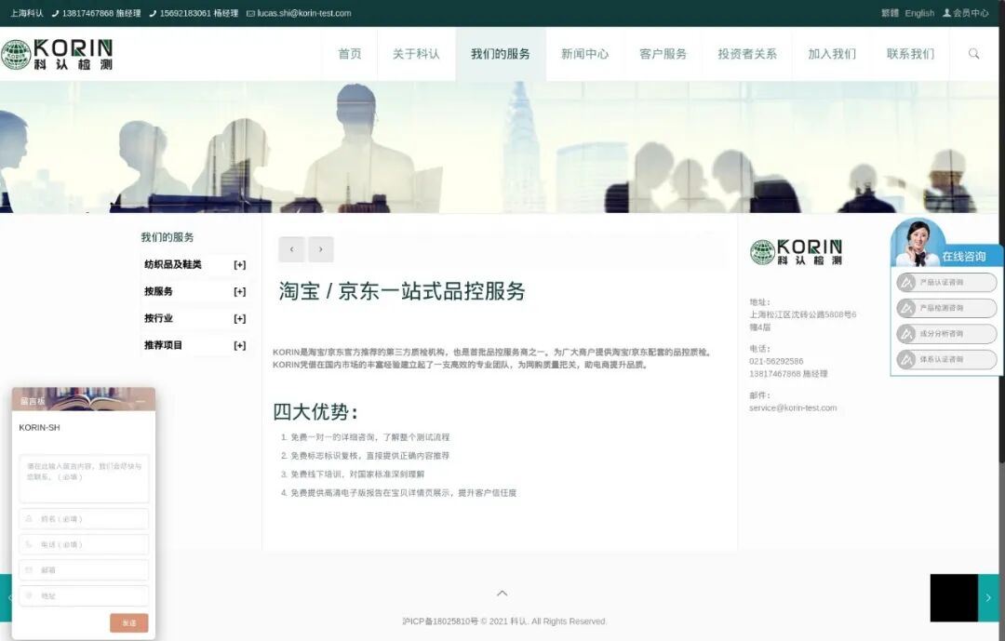
Task: Open 产品检测咨询 consultation icon button
Action: tap(945, 308)
